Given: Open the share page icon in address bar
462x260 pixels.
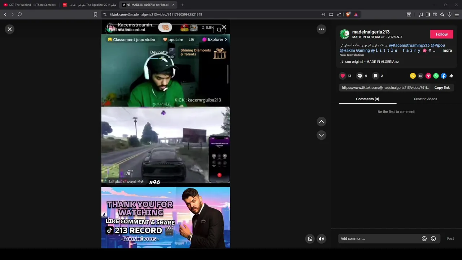Looking at the screenshot, I should (339, 14).
